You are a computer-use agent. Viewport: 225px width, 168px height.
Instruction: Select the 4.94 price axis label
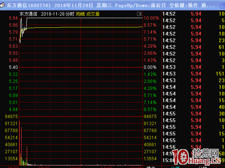[13, 110]
